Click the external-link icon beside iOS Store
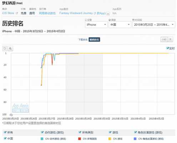This screenshot has height=143, width=177. pyautogui.click(x=17, y=13)
